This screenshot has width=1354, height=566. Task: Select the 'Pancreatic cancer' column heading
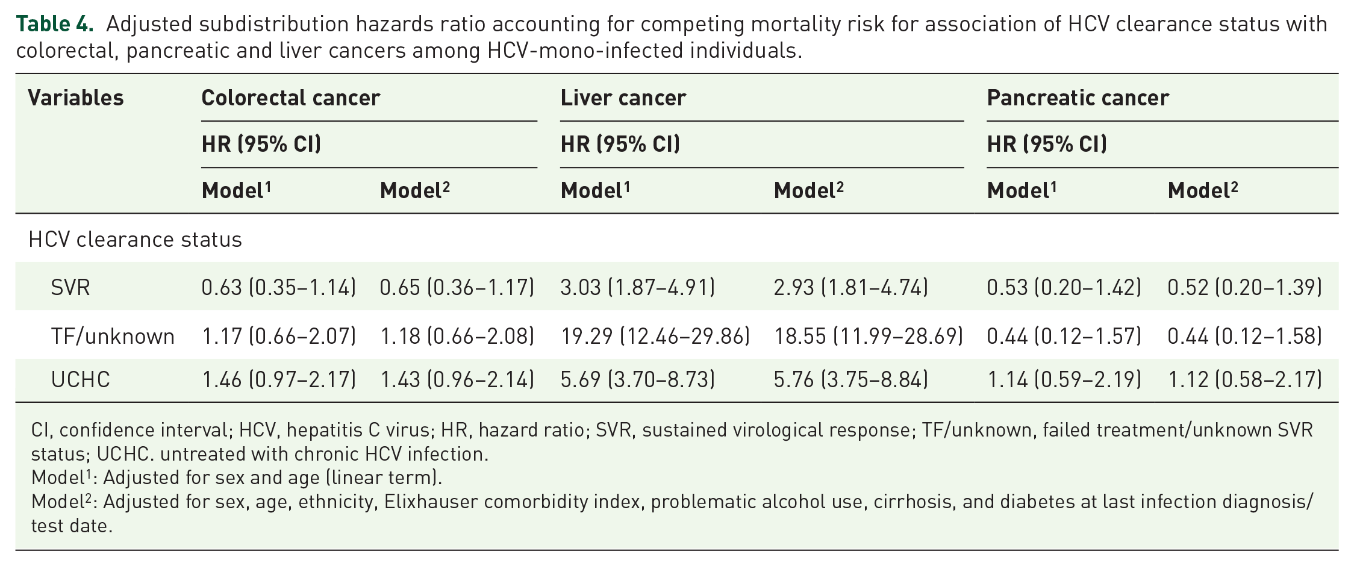(x=1078, y=98)
